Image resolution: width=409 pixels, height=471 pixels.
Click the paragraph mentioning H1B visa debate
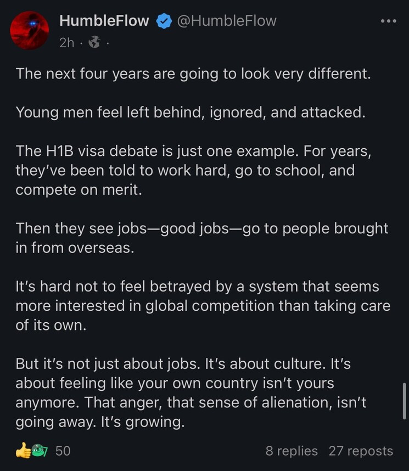194,170
